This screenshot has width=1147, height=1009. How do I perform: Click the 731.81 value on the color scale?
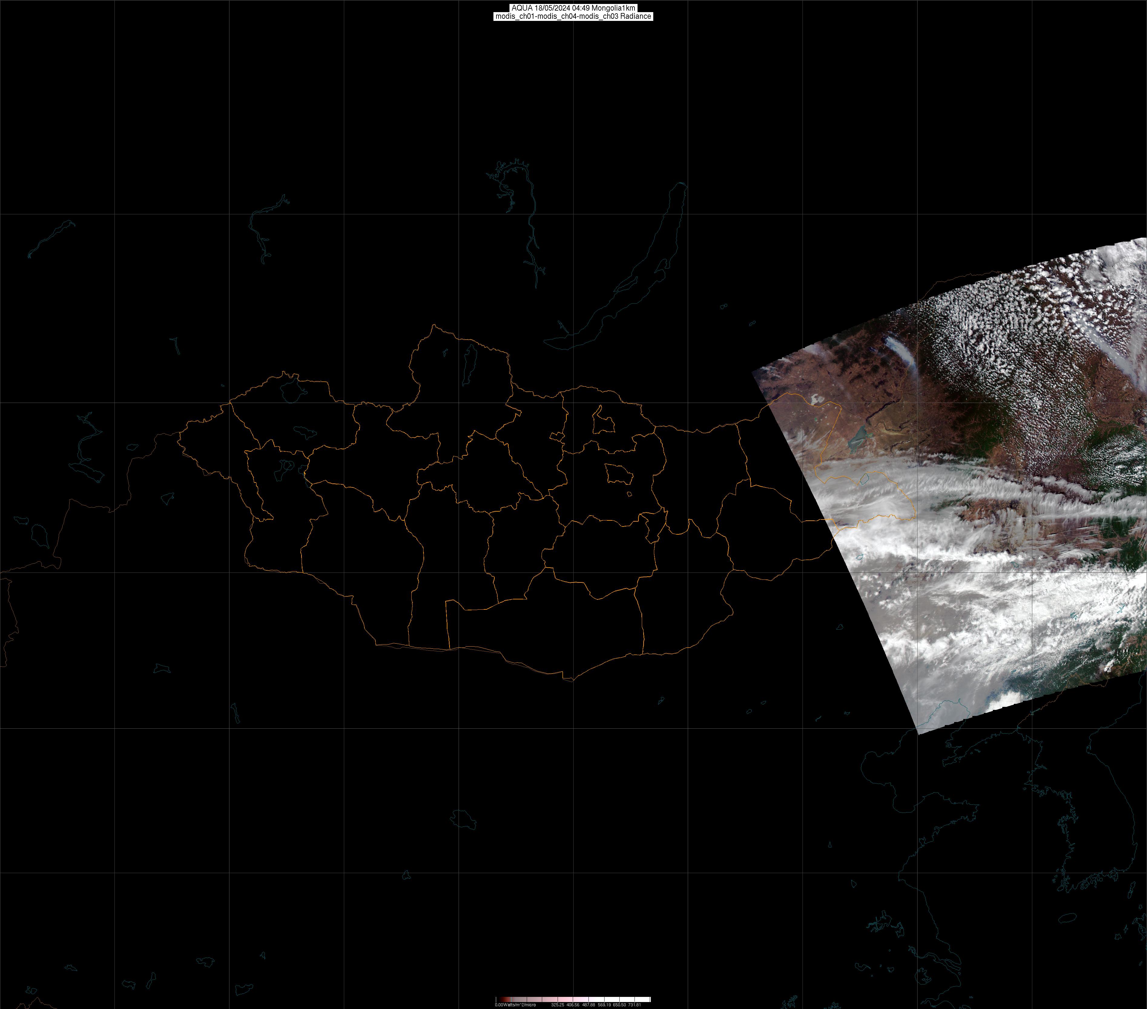tap(634, 1004)
